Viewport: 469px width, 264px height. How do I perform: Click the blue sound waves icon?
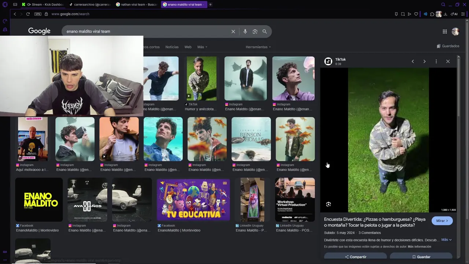[425, 14]
